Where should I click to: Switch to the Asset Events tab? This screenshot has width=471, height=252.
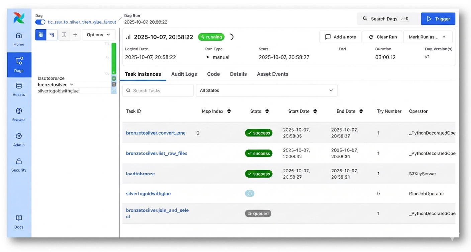click(x=272, y=74)
